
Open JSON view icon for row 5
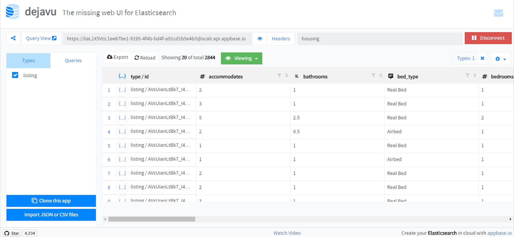pos(122,146)
